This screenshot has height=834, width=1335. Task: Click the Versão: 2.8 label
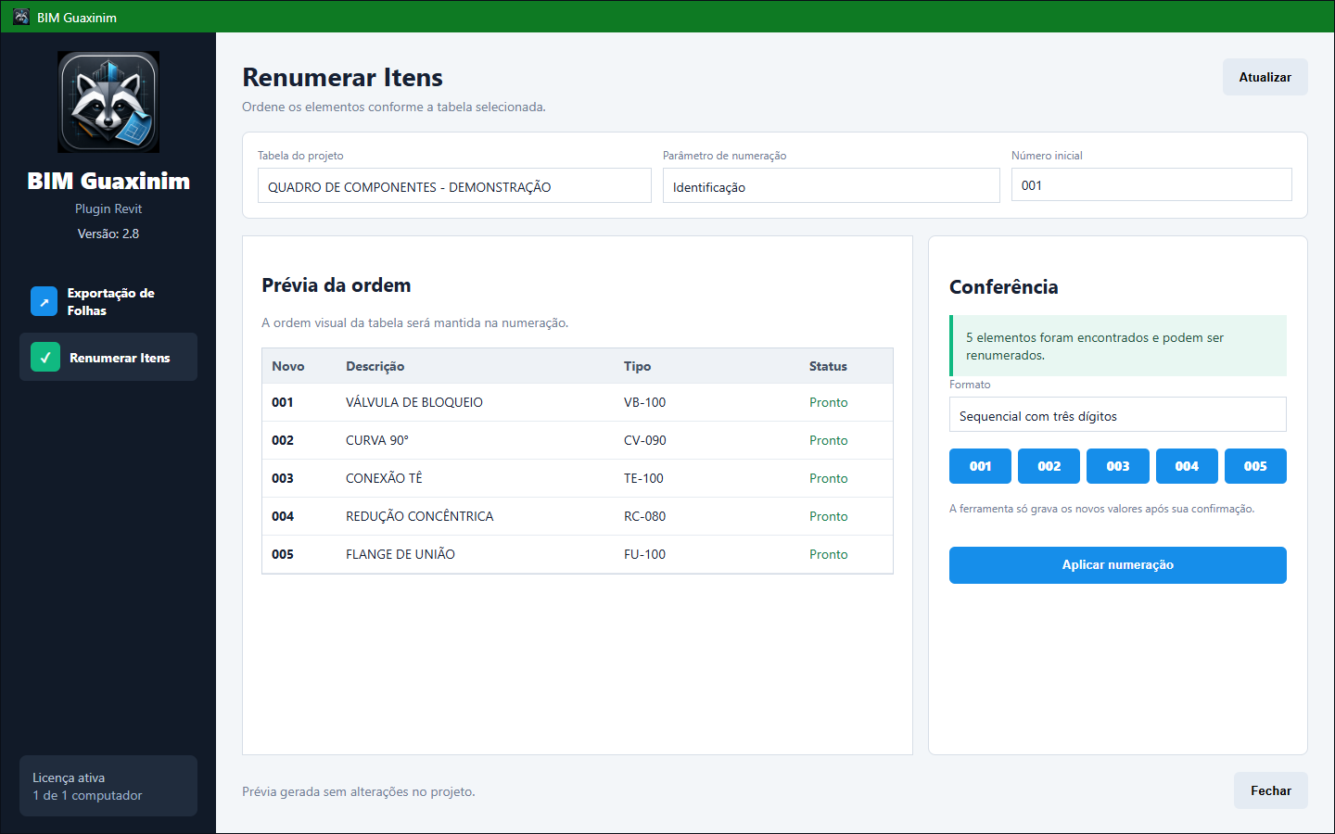[x=108, y=234]
